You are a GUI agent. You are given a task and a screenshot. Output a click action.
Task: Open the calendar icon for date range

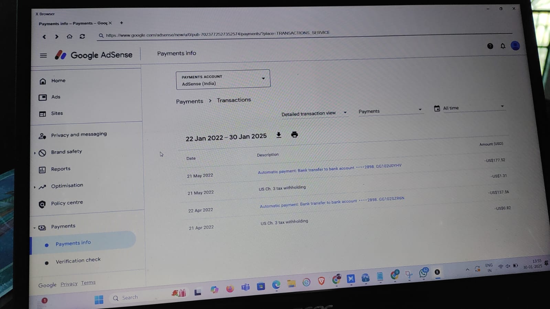(x=437, y=109)
